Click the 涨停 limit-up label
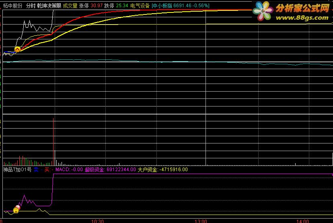This screenshot has width=333, height=223. pos(84,6)
